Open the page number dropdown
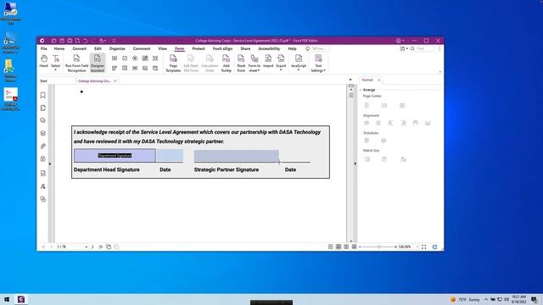Image resolution: width=543 pixels, height=305 pixels. pyautogui.click(x=87, y=247)
